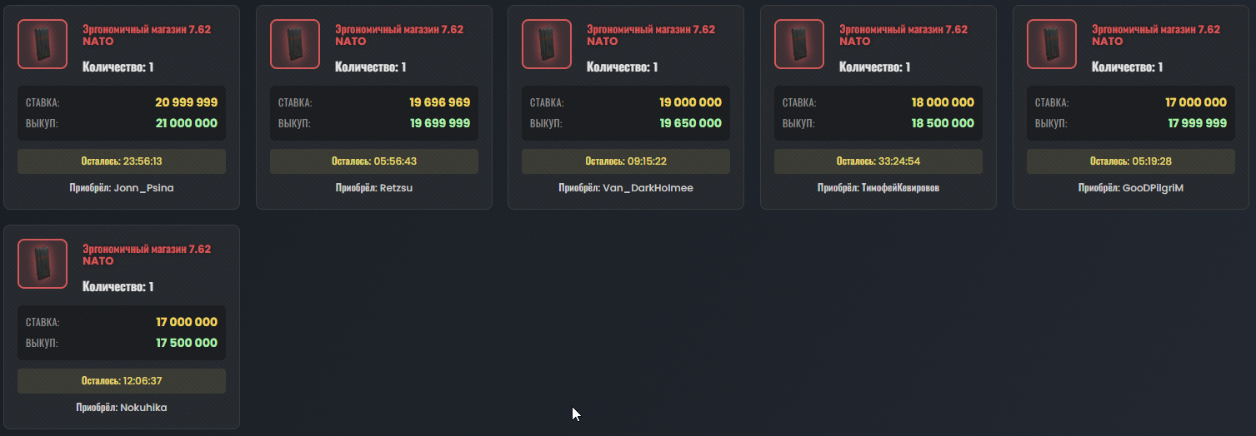Click the 19 699 999 buyout price
This screenshot has width=1256, height=436.
[439, 123]
